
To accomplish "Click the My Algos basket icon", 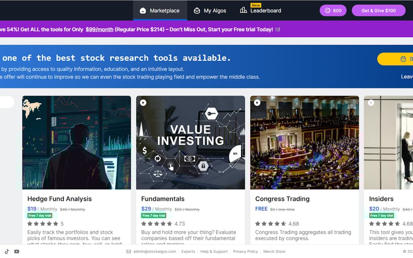I will click(x=197, y=10).
